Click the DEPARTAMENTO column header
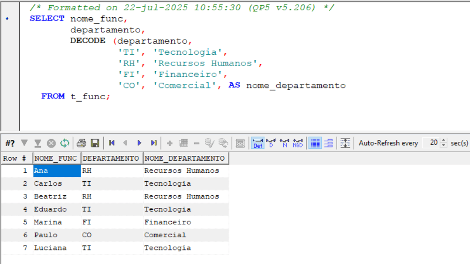Image resolution: width=470 pixels, height=264 pixels. (111, 158)
